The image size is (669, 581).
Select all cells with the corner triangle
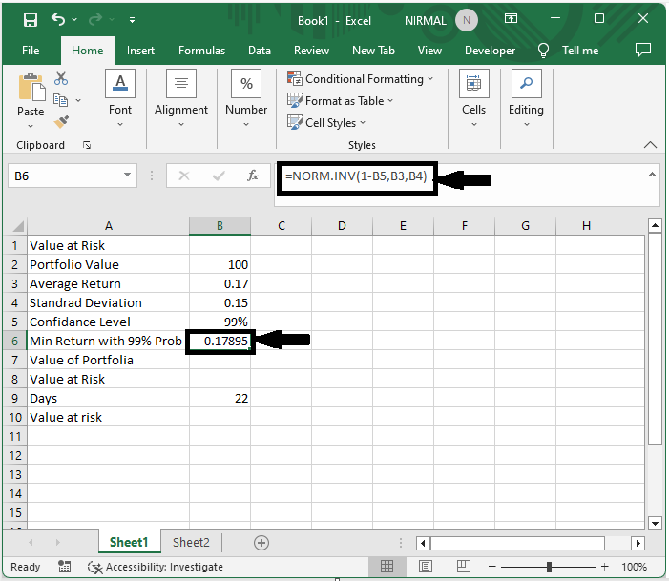[x=16, y=226]
